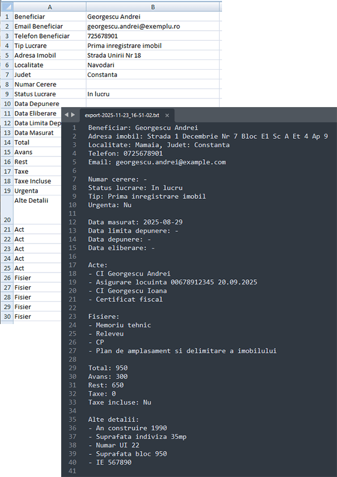Select 'Data Depunere' label cell
337x477 pixels.
pos(37,104)
